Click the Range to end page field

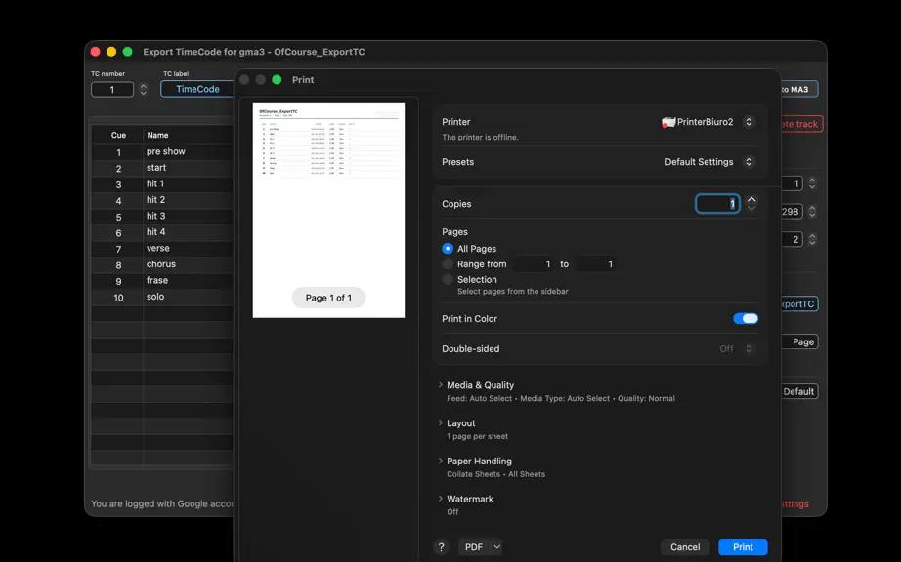595,263
